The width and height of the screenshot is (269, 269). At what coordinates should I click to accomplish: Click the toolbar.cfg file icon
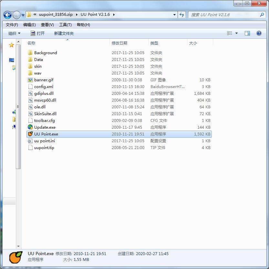[x=30, y=120]
